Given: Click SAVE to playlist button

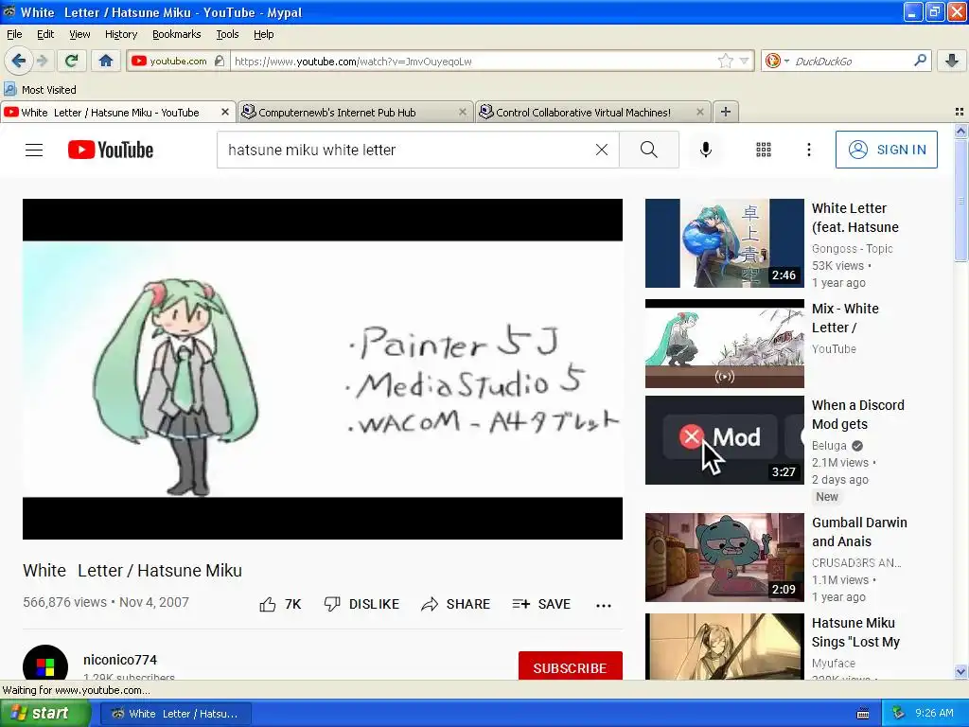Looking at the screenshot, I should point(541,605).
